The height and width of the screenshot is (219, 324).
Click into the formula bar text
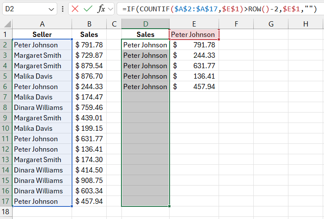click(219, 9)
